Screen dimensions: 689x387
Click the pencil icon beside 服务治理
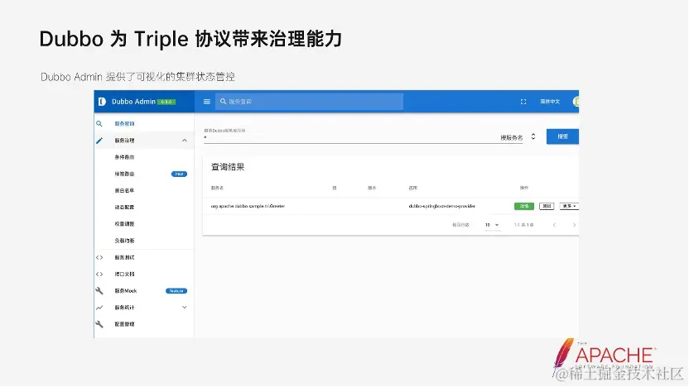(x=99, y=141)
